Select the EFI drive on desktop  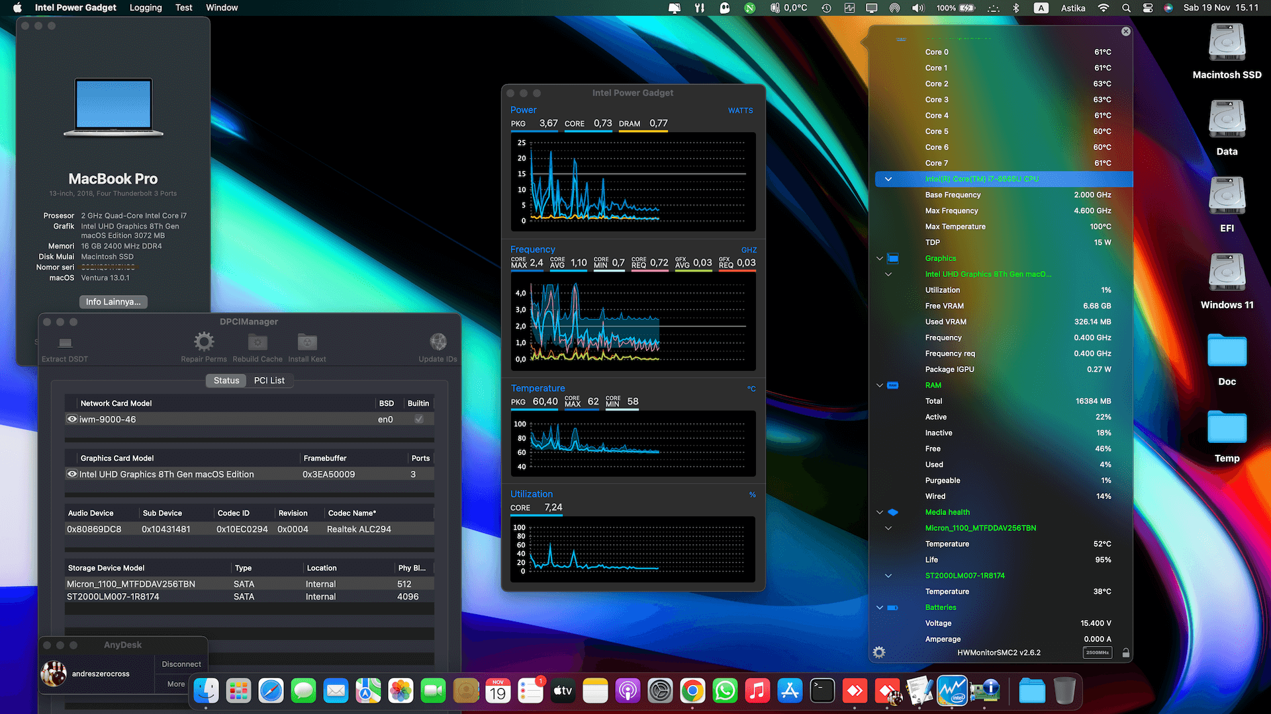pos(1227,196)
